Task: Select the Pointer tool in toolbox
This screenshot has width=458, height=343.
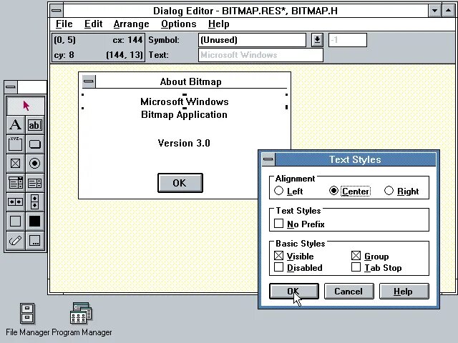Action: (26, 106)
